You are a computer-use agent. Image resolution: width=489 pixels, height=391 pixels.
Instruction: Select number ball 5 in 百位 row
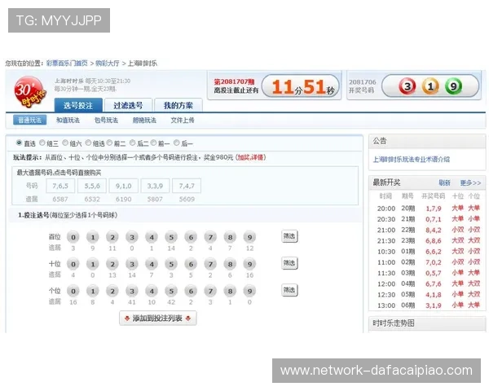[171, 237]
